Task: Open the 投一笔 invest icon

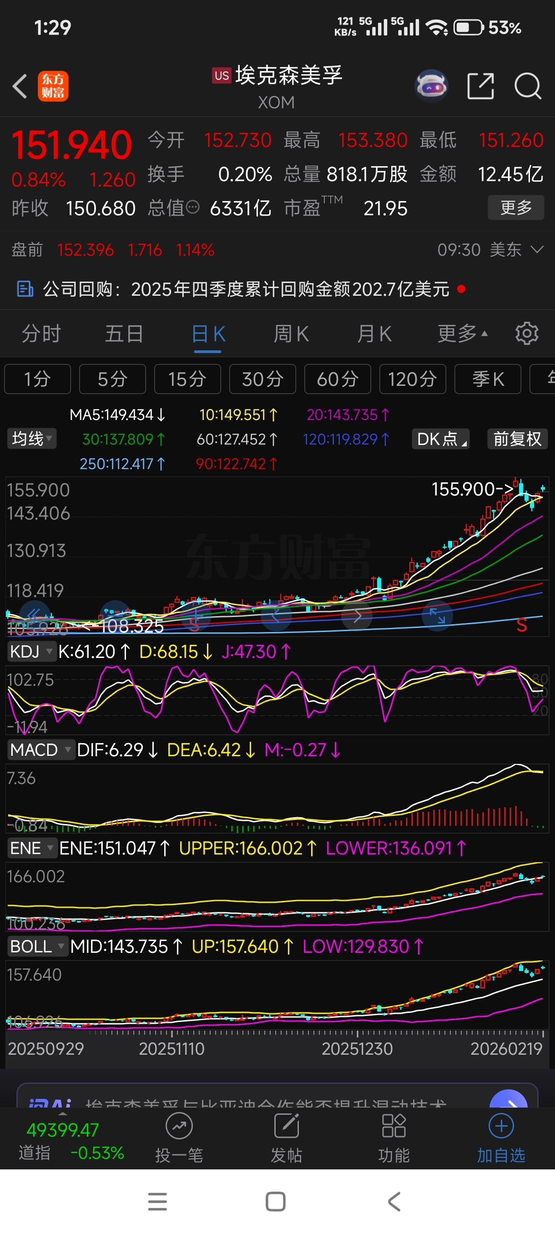Action: click(x=179, y=1126)
